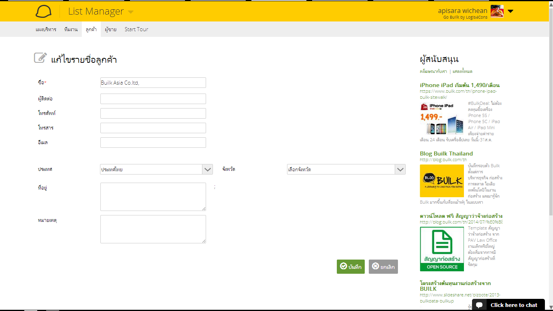This screenshot has width=553, height=311.
Task: Expand the จังหวัด province dropdown
Action: 346,169
